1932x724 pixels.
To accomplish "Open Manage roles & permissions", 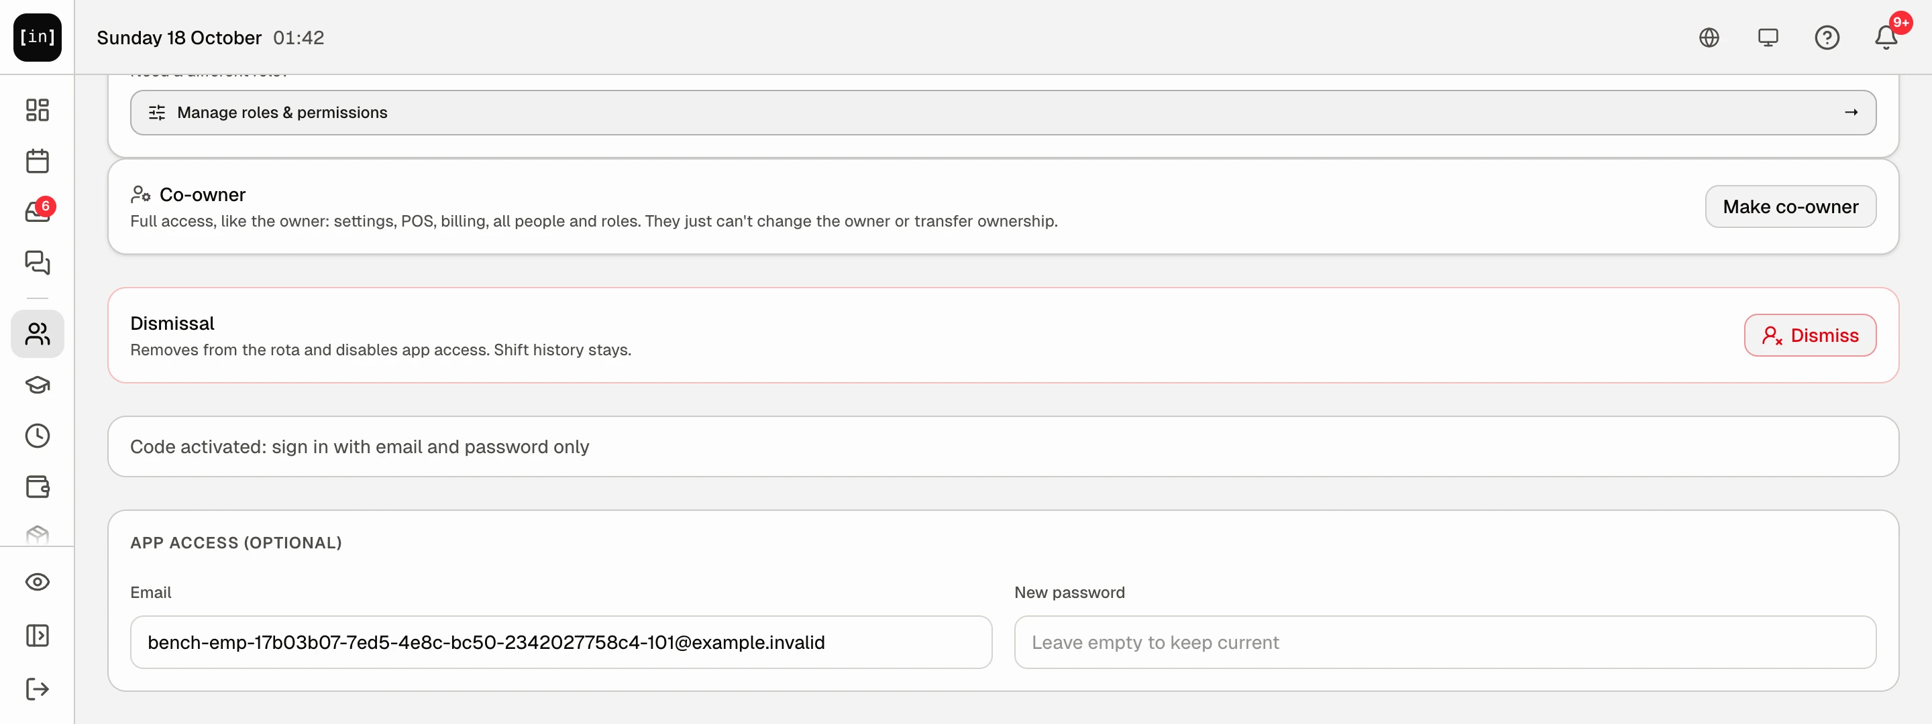I will click(1003, 113).
